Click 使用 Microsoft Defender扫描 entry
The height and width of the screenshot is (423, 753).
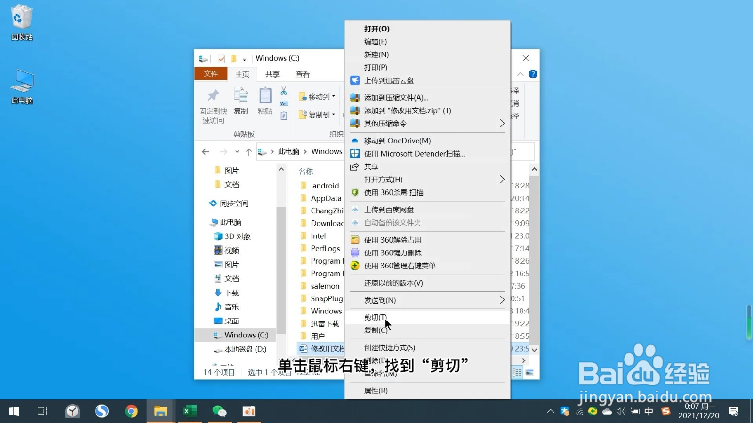coord(427,154)
